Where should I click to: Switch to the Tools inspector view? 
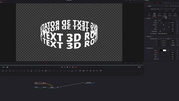point(157,3)
